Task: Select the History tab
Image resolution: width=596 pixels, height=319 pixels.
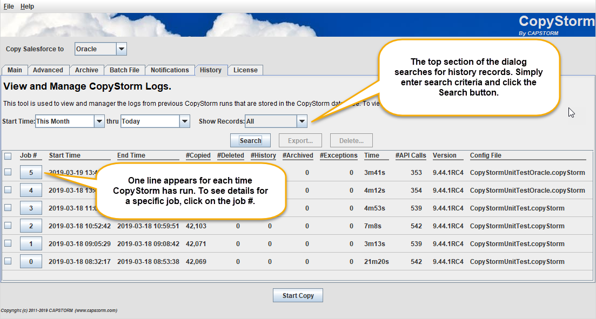Action: (x=211, y=70)
